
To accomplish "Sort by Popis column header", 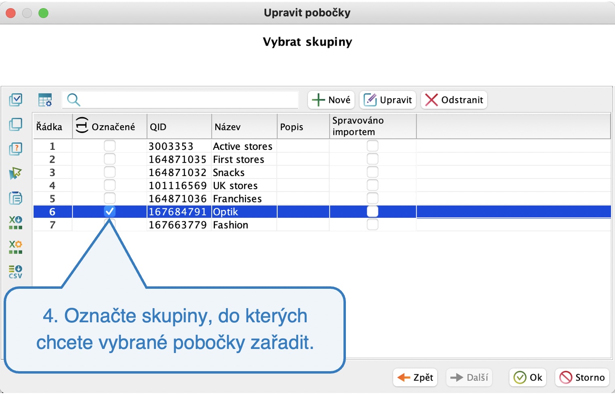I will point(303,126).
